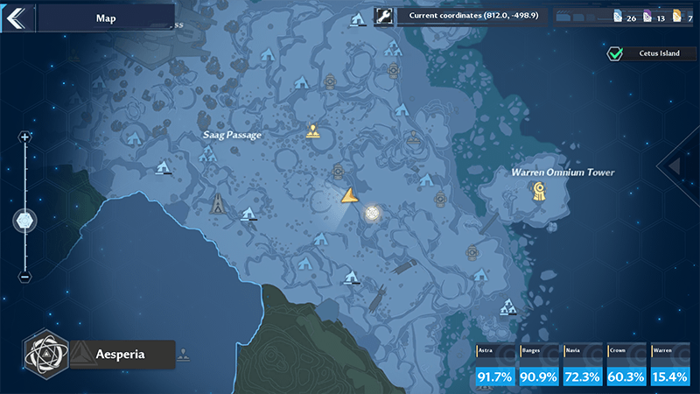
Task: Zoom out with the minus button
Action: (x=24, y=277)
